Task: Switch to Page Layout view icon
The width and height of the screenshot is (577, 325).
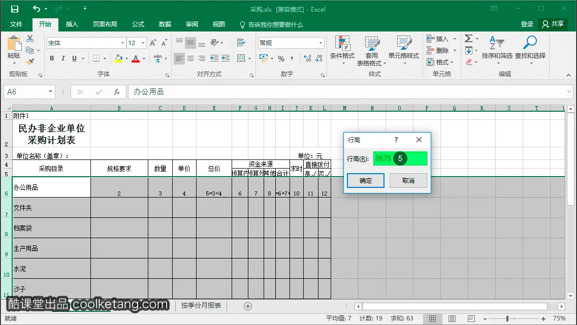Action: (452, 318)
